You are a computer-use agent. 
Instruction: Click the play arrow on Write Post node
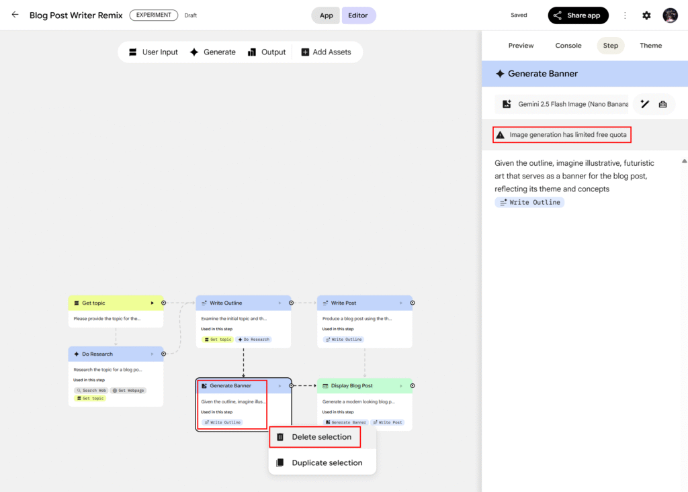pos(401,303)
